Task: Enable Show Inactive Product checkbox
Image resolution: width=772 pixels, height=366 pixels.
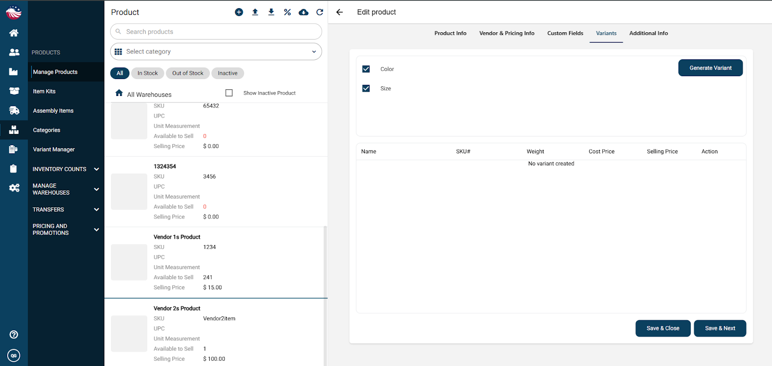Action: [229, 93]
